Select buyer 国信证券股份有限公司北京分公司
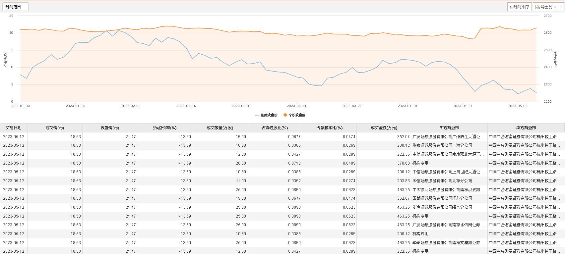Screen dimensions: 565x254 click(x=442, y=181)
